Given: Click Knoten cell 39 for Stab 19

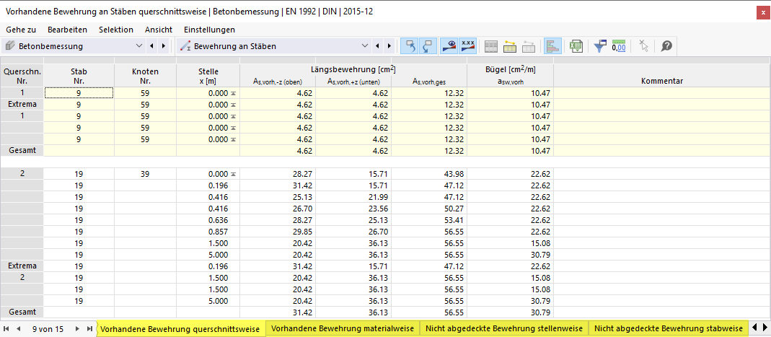Looking at the screenshot, I should pos(145,174).
